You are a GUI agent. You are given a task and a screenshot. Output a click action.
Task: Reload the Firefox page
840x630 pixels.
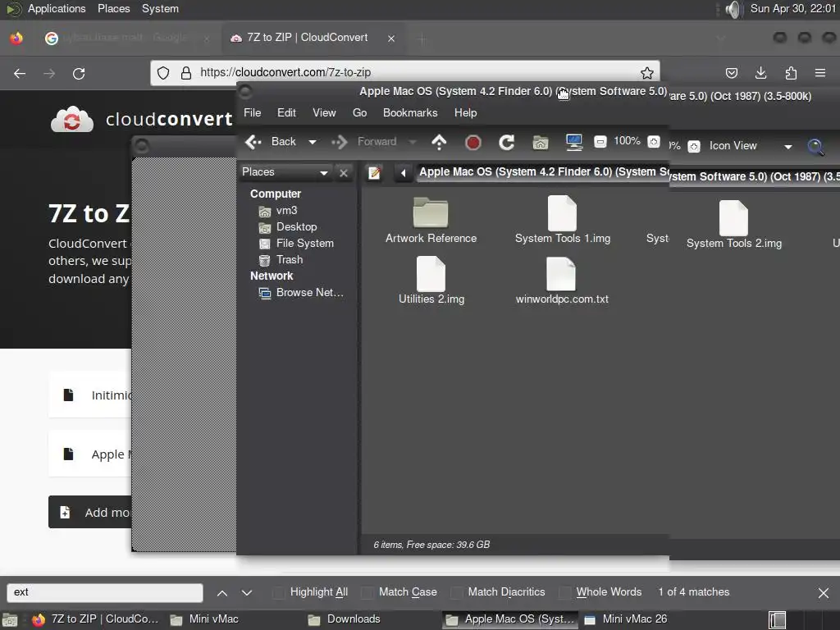[x=79, y=73]
